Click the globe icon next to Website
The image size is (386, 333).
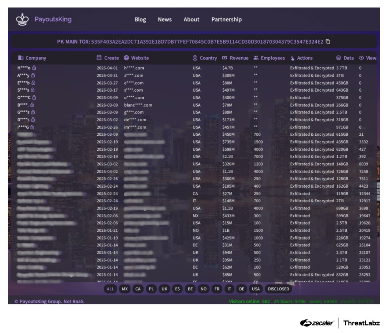(x=125, y=58)
